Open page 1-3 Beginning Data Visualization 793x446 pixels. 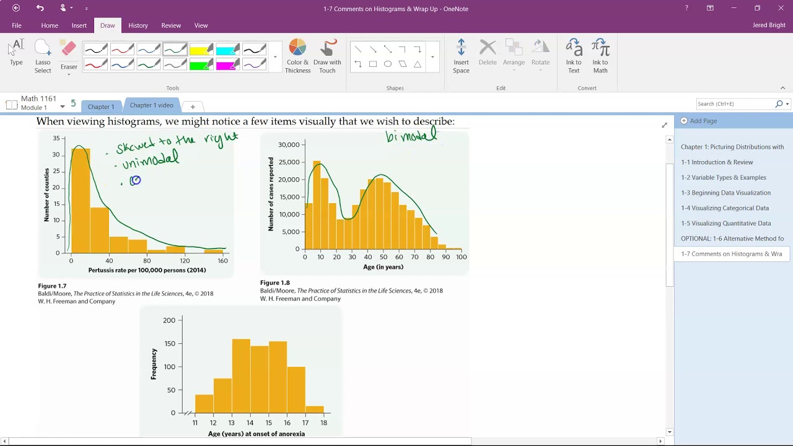tap(725, 193)
